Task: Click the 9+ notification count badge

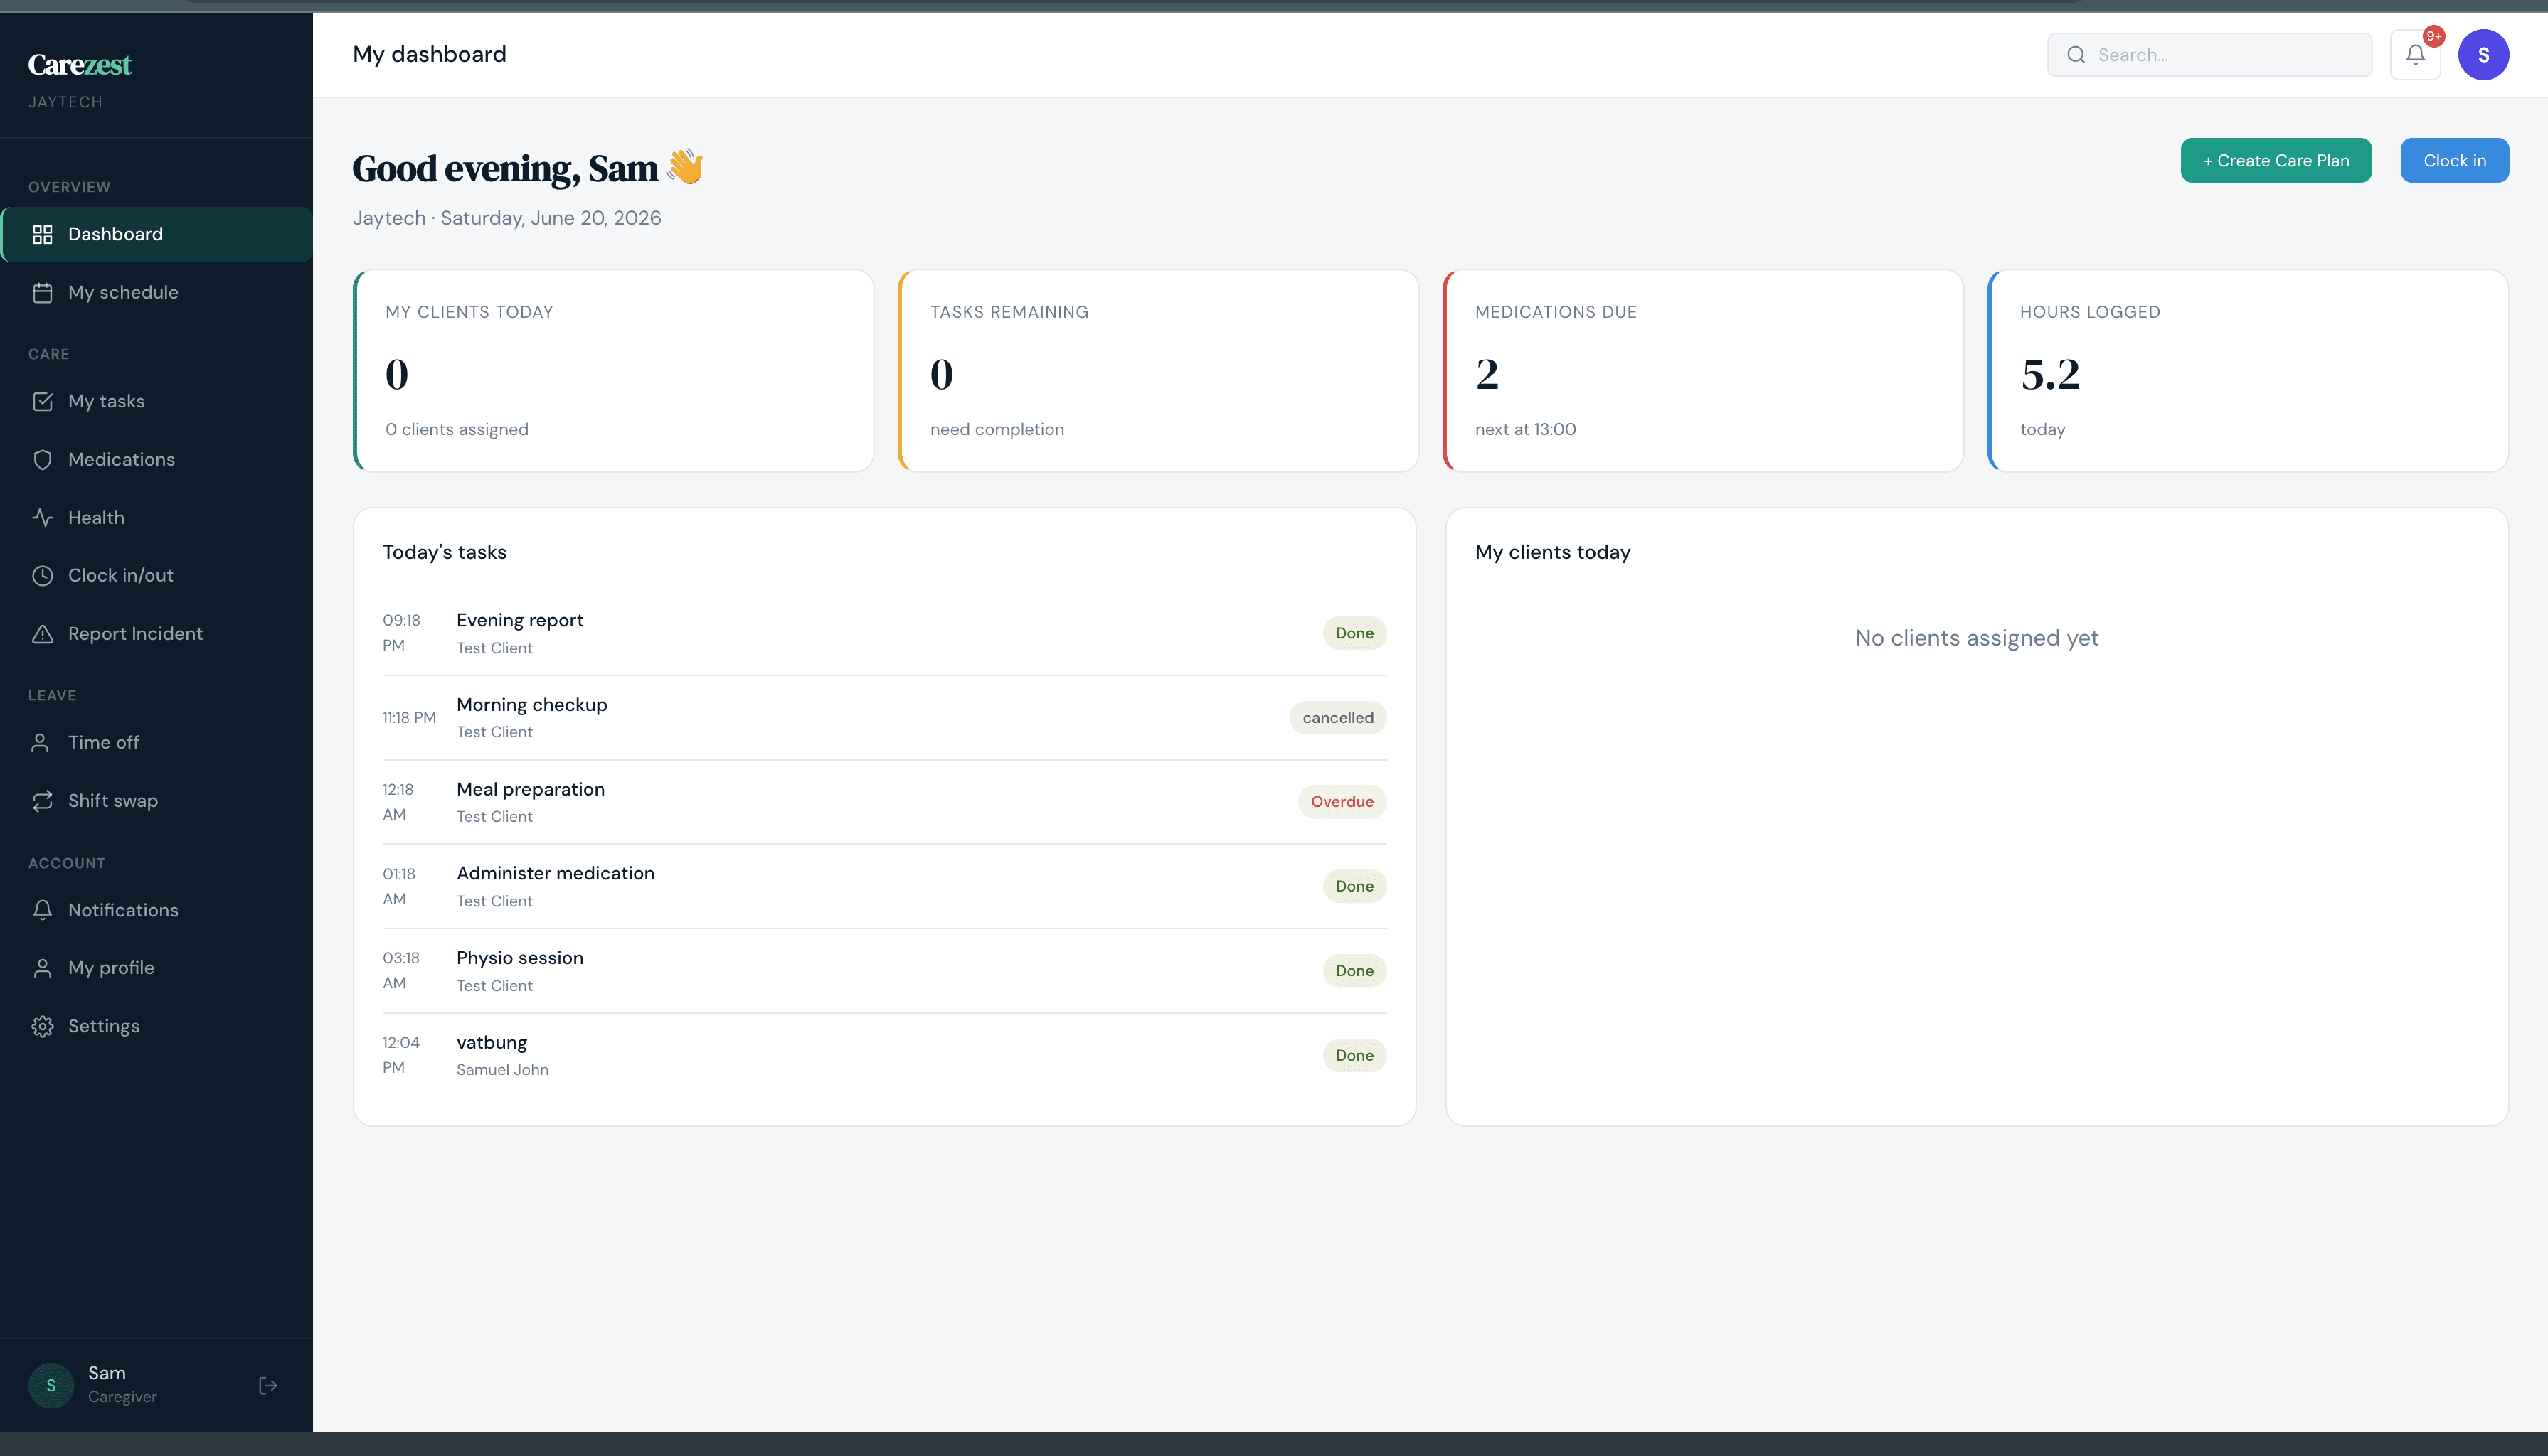Action: click(x=2434, y=36)
